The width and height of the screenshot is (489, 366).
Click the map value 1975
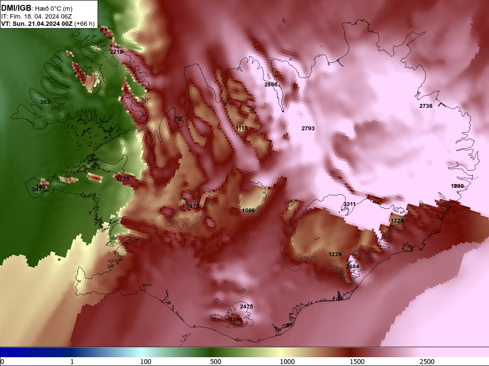193,206
